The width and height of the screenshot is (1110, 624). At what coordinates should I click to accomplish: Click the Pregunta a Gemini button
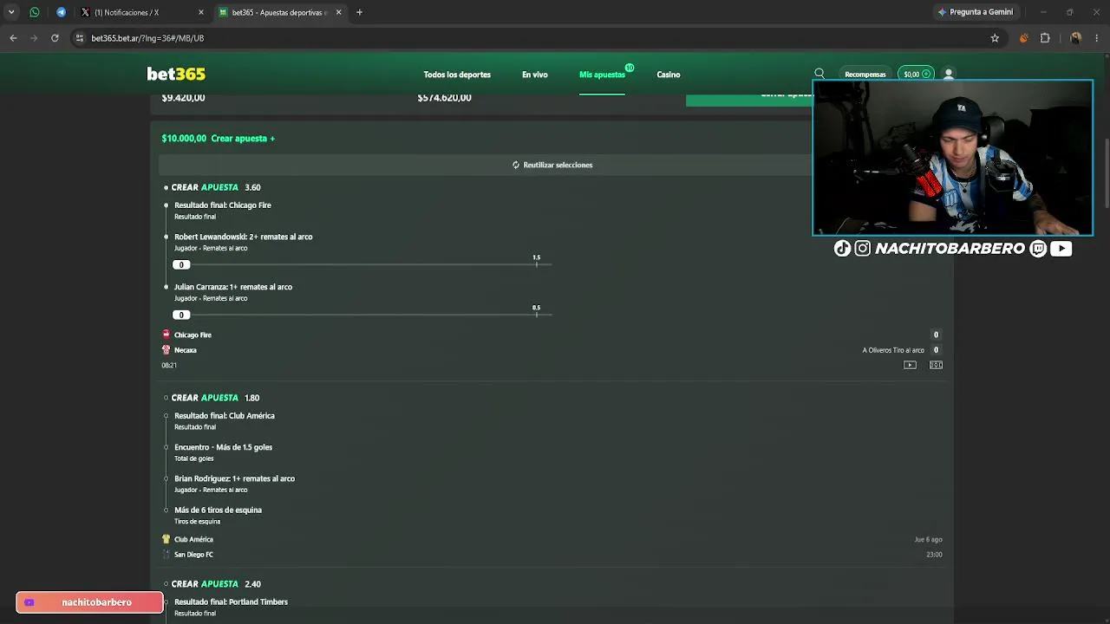pos(976,12)
